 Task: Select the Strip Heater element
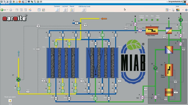coord(152,30)
